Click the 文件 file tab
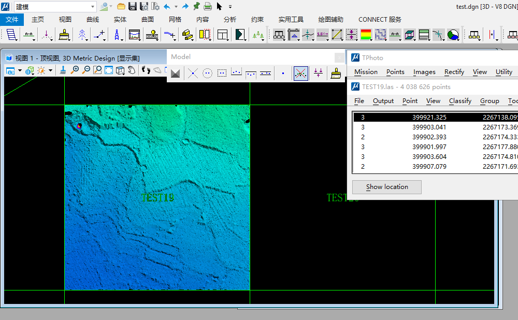518x320 pixels. click(12, 20)
